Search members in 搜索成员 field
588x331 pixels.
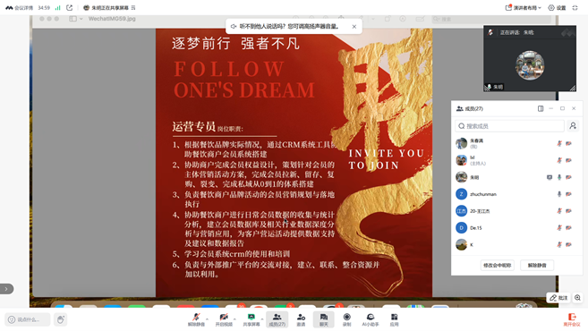[x=509, y=126]
